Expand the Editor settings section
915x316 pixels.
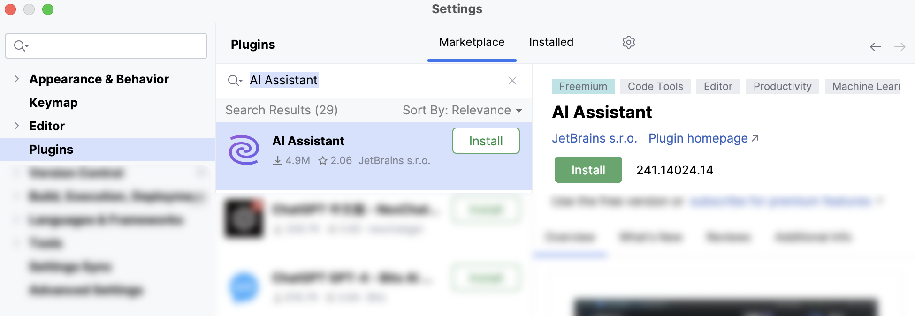[16, 126]
